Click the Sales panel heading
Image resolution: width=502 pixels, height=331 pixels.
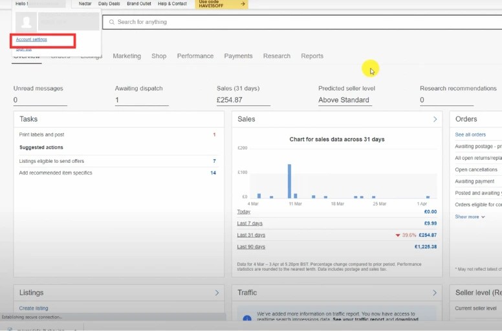[x=246, y=119]
